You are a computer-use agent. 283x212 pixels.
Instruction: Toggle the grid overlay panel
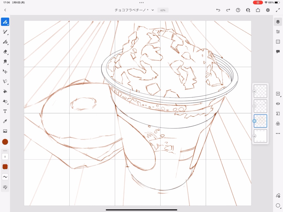[278, 41]
